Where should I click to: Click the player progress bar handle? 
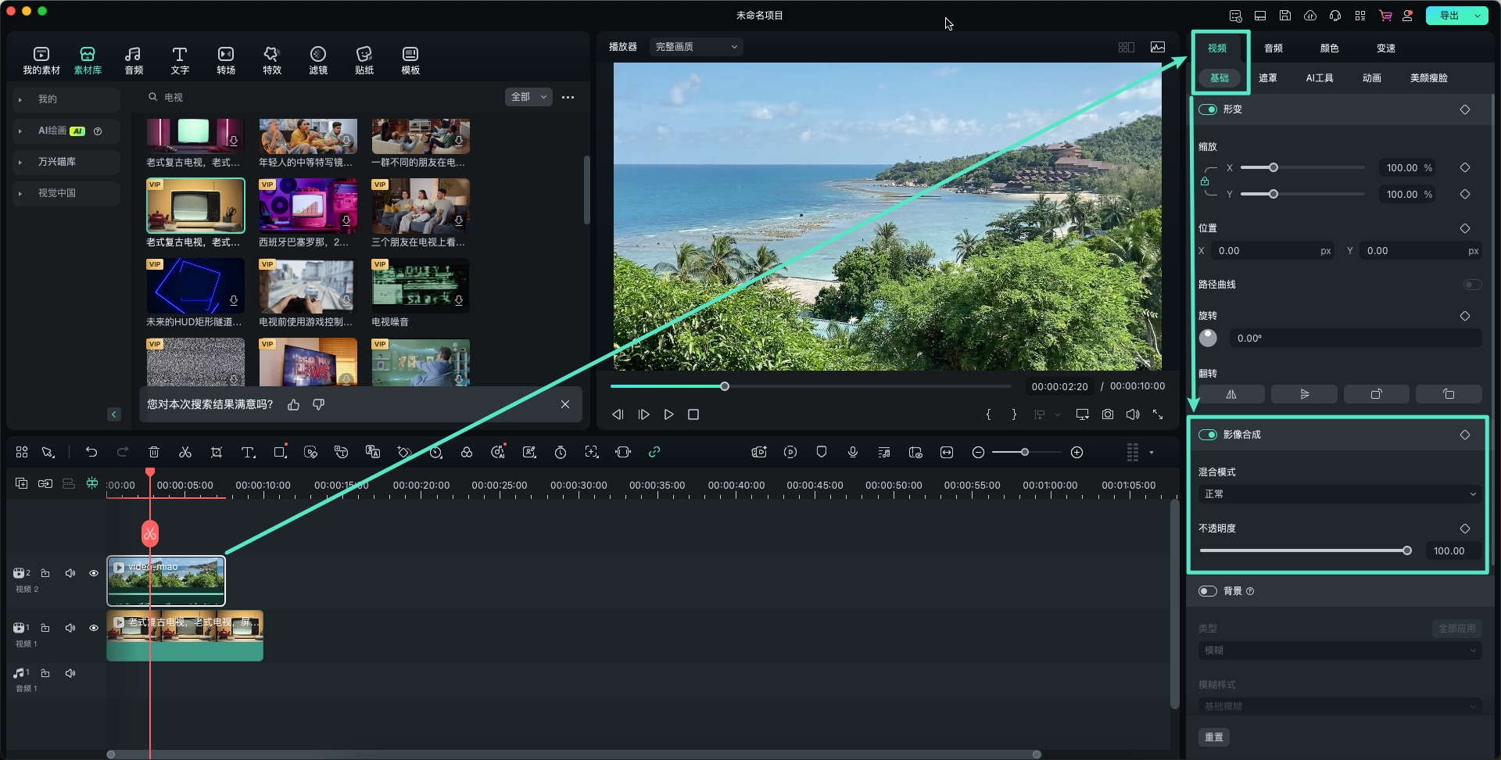coord(725,386)
